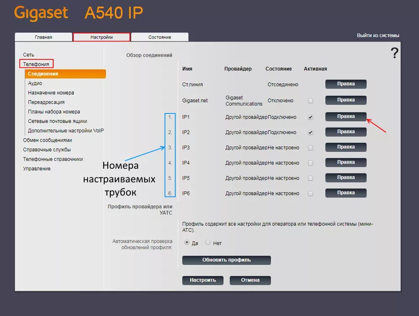Switch to the Состояние tab
The width and height of the screenshot is (419, 316).
(x=160, y=37)
